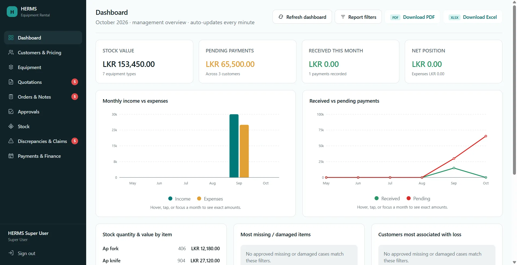Select Stock in the sidebar
Viewport: 517px width, 265px height.
43,126
